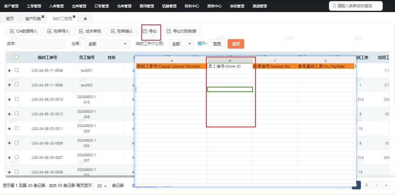Open the 报表中心 menu
This screenshot has width=395, height=195.
(x=214, y=6)
